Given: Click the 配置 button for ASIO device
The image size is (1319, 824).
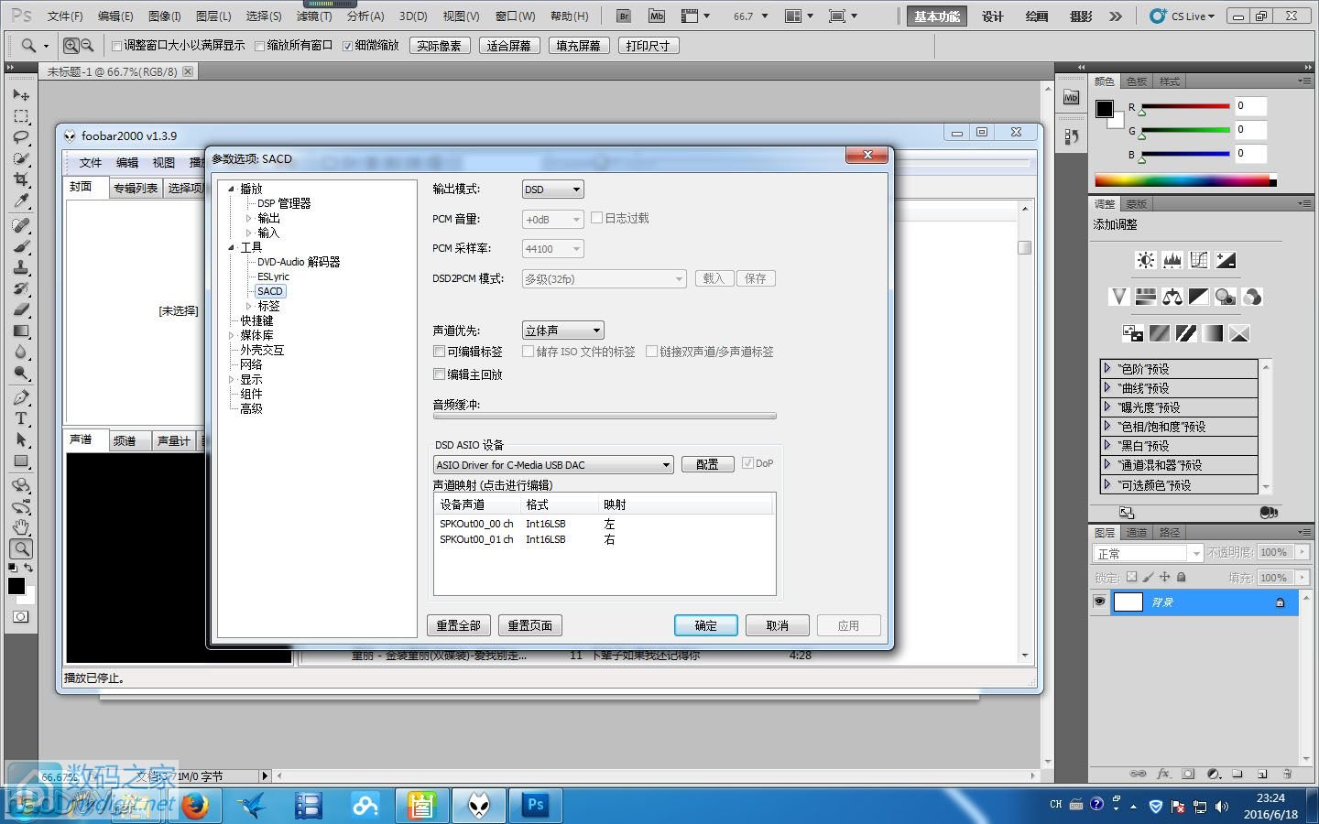Looking at the screenshot, I should 706,464.
